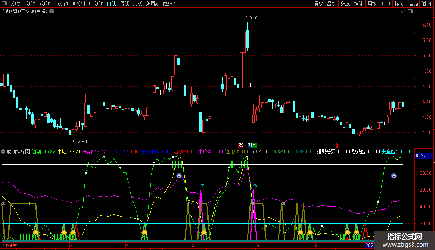Click the rightmost sad face warning icon
Viewport: 435px width, 250px height.
394,176
